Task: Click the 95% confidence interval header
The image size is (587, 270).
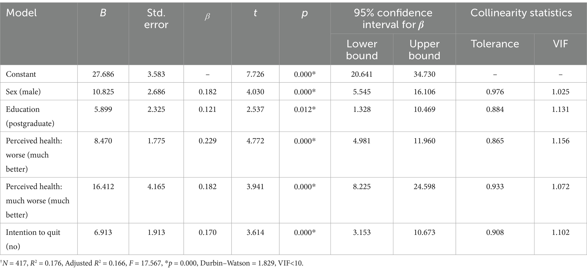Action: coord(393,19)
